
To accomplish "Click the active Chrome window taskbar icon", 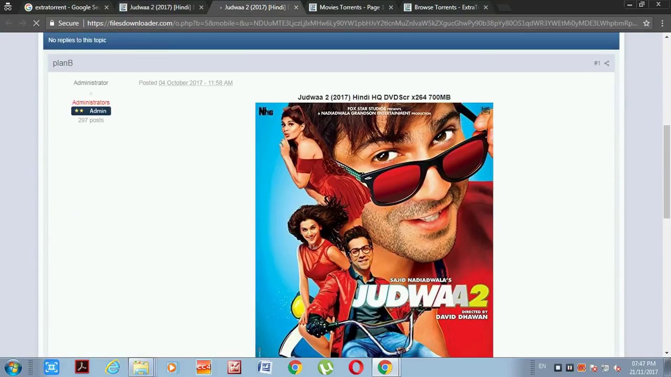I will click(x=385, y=368).
